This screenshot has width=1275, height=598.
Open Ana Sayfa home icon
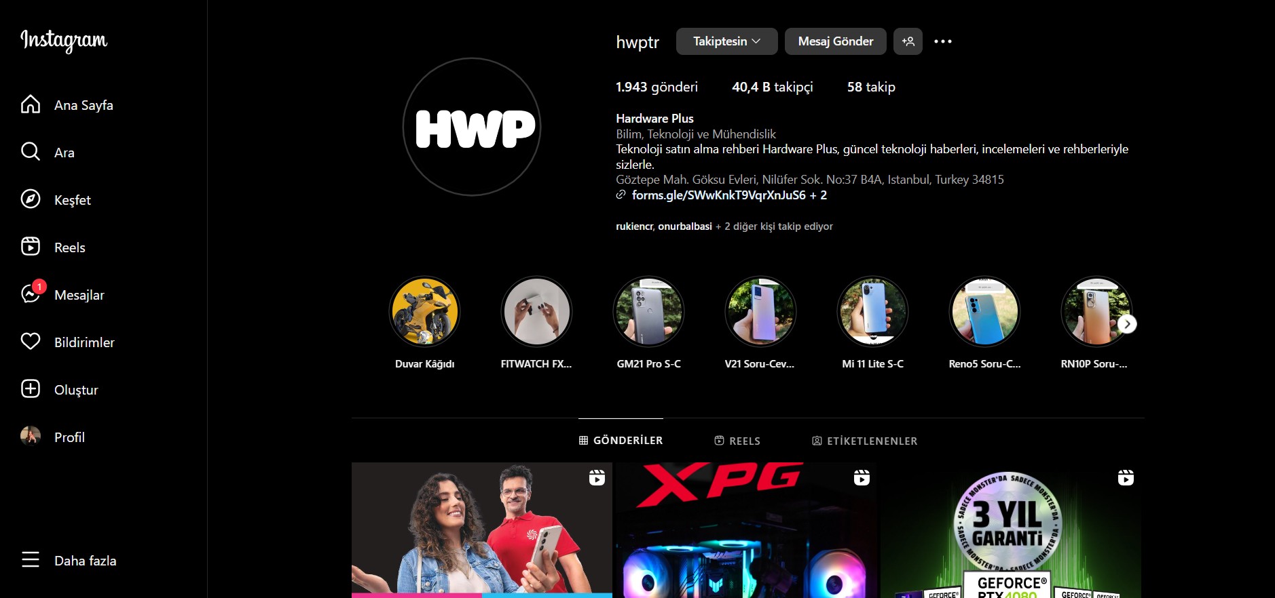click(x=31, y=104)
